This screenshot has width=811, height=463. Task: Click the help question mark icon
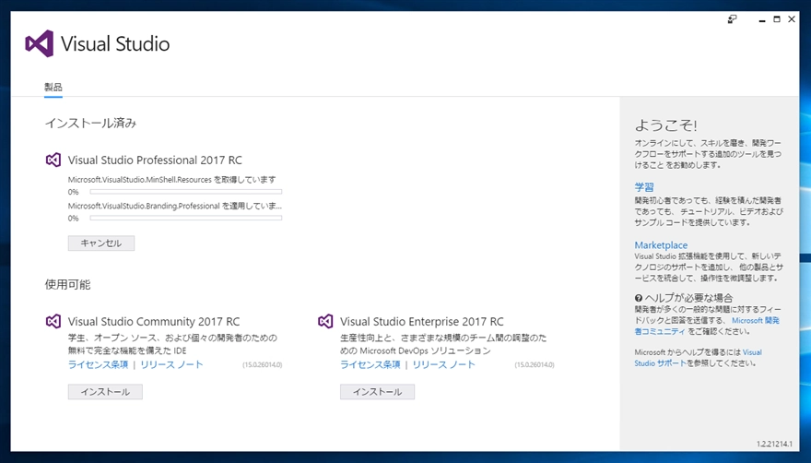[x=639, y=298]
